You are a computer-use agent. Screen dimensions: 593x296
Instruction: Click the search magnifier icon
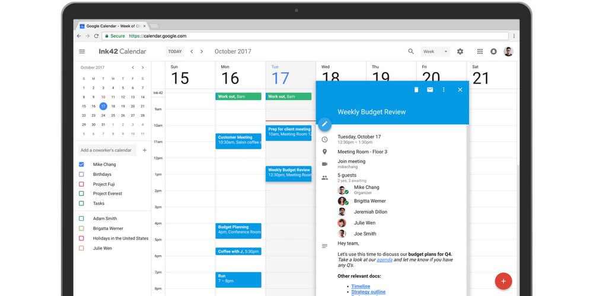point(411,52)
